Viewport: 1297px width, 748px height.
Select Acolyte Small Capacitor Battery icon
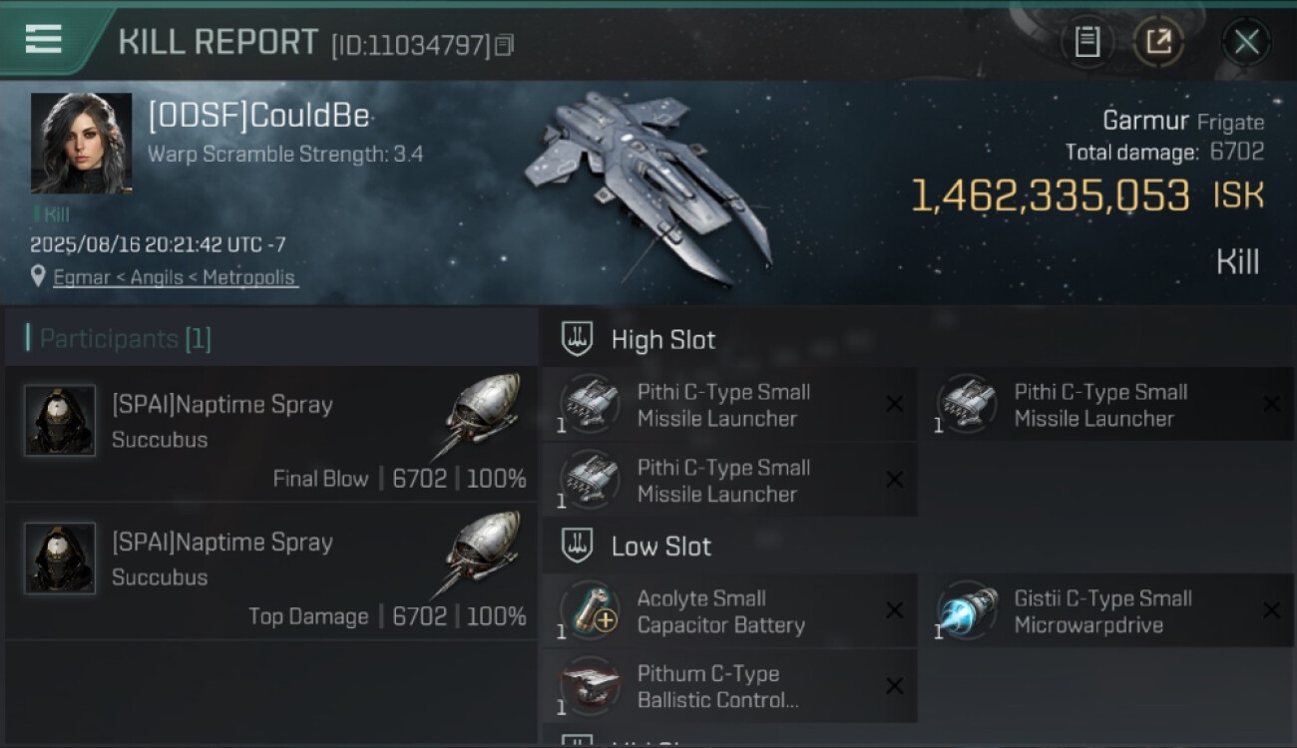(590, 611)
